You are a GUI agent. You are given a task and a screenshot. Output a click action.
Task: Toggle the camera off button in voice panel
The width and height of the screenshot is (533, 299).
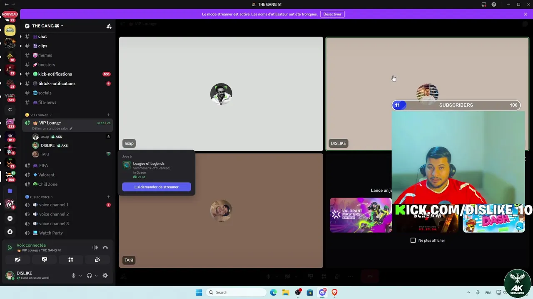pos(17,260)
